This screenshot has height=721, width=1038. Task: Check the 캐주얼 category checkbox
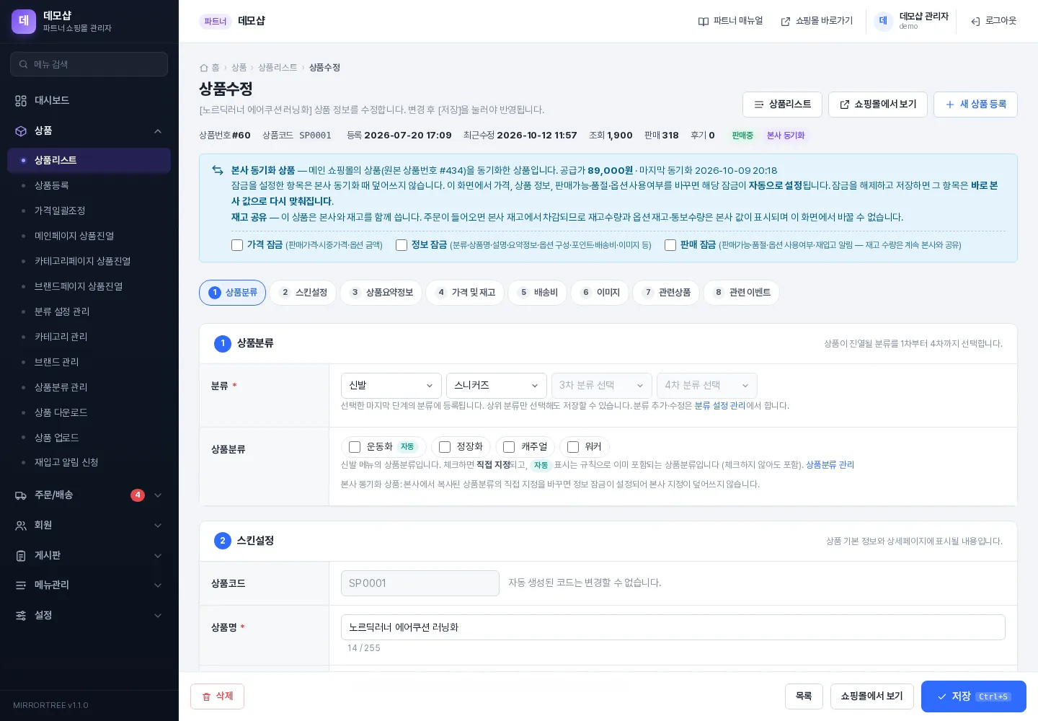tap(509, 447)
